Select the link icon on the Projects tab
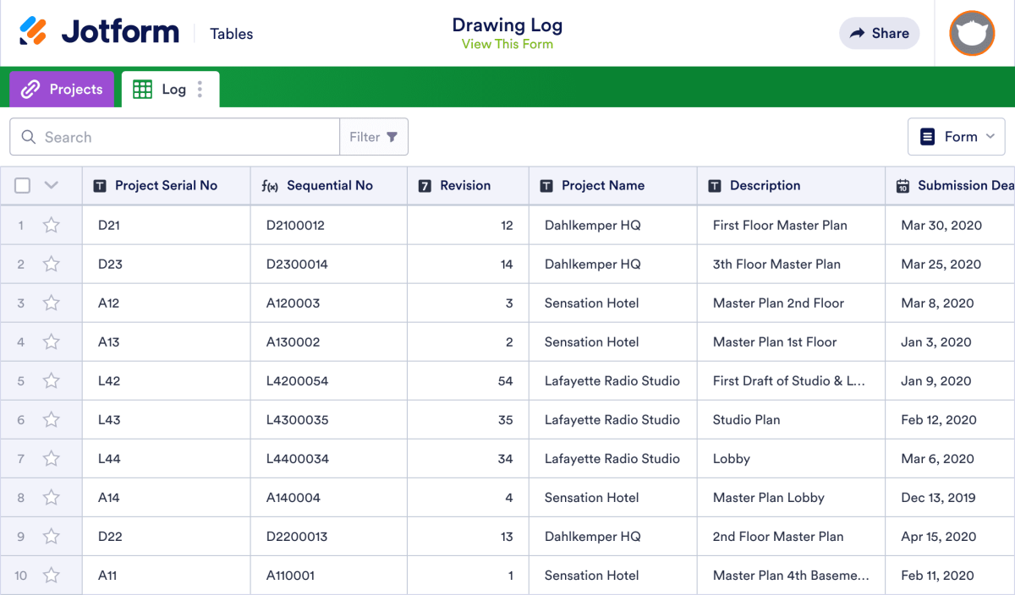This screenshot has width=1015, height=595. pyautogui.click(x=31, y=89)
